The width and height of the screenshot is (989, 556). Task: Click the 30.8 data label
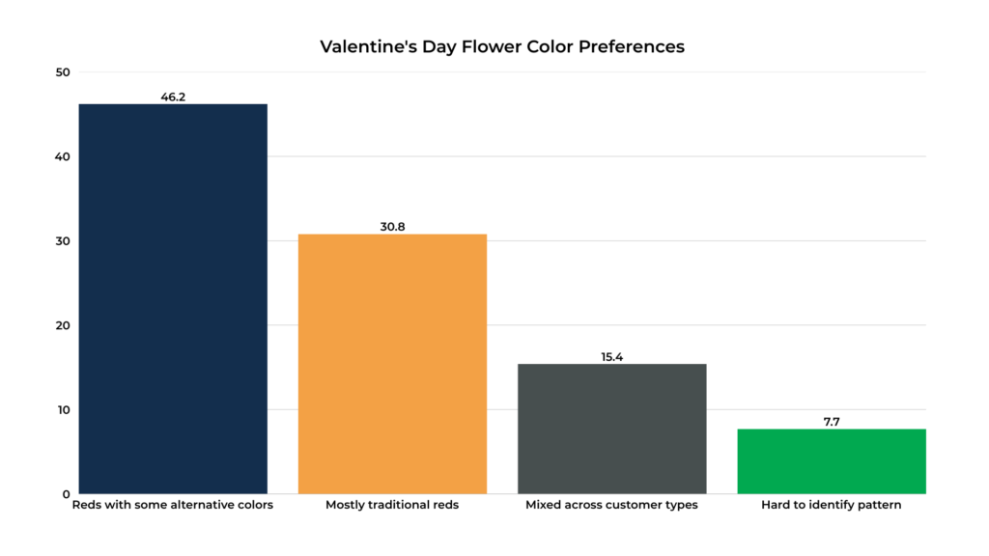click(392, 227)
